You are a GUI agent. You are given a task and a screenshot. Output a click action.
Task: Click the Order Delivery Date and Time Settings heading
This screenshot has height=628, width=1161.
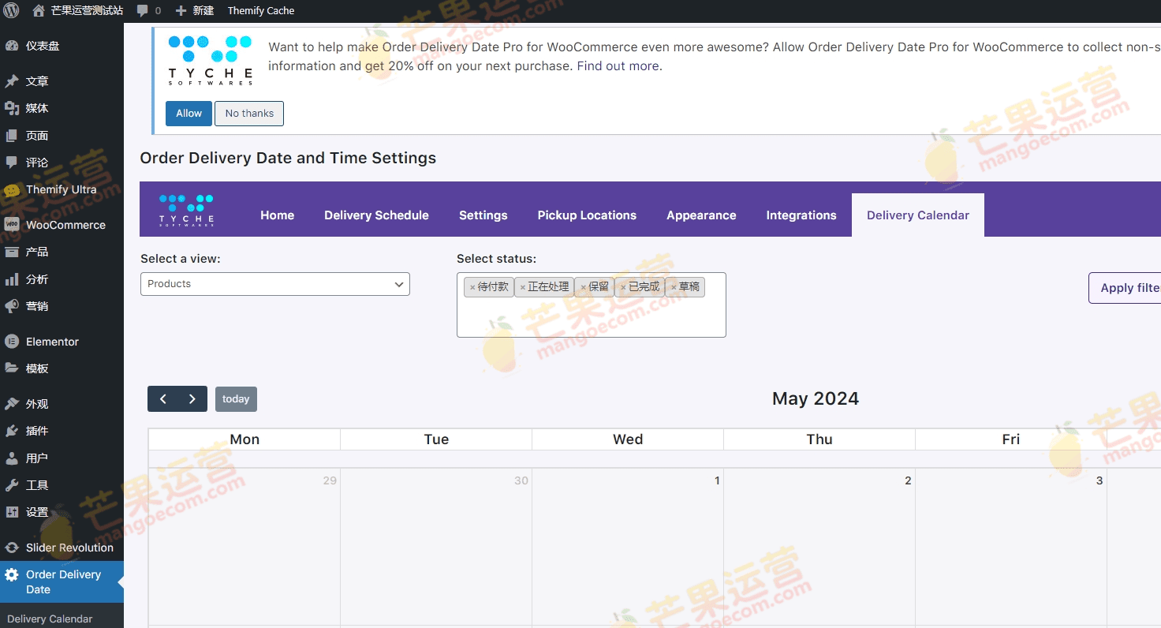pyautogui.click(x=288, y=158)
